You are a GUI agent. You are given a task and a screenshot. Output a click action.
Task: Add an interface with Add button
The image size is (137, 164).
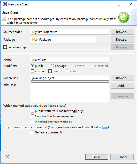point(122,86)
